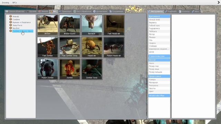Collapse the Прорисовка tool category
Image resolution: width=221 pixels, height=124 pixels.
click(159, 76)
